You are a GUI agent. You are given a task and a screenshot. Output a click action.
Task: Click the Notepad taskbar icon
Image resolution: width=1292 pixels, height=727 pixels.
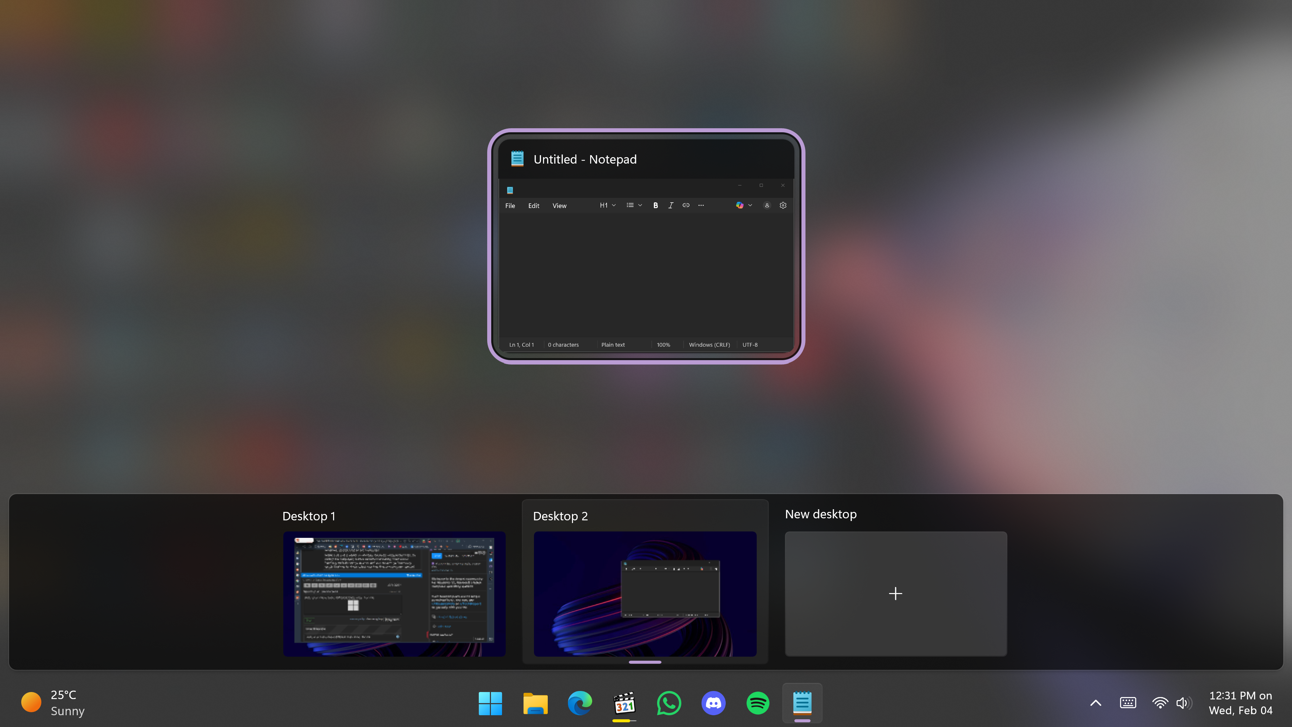(802, 703)
